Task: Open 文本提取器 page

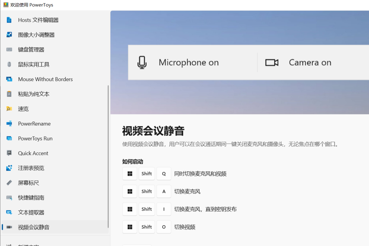Action: [55, 212]
